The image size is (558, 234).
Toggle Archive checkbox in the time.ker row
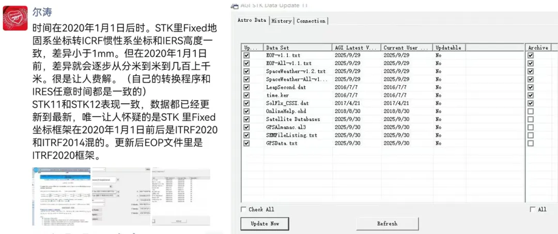pos(531,96)
